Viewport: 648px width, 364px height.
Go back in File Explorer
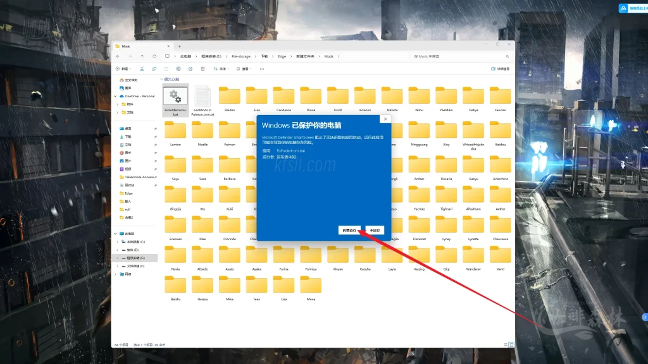tap(118, 56)
